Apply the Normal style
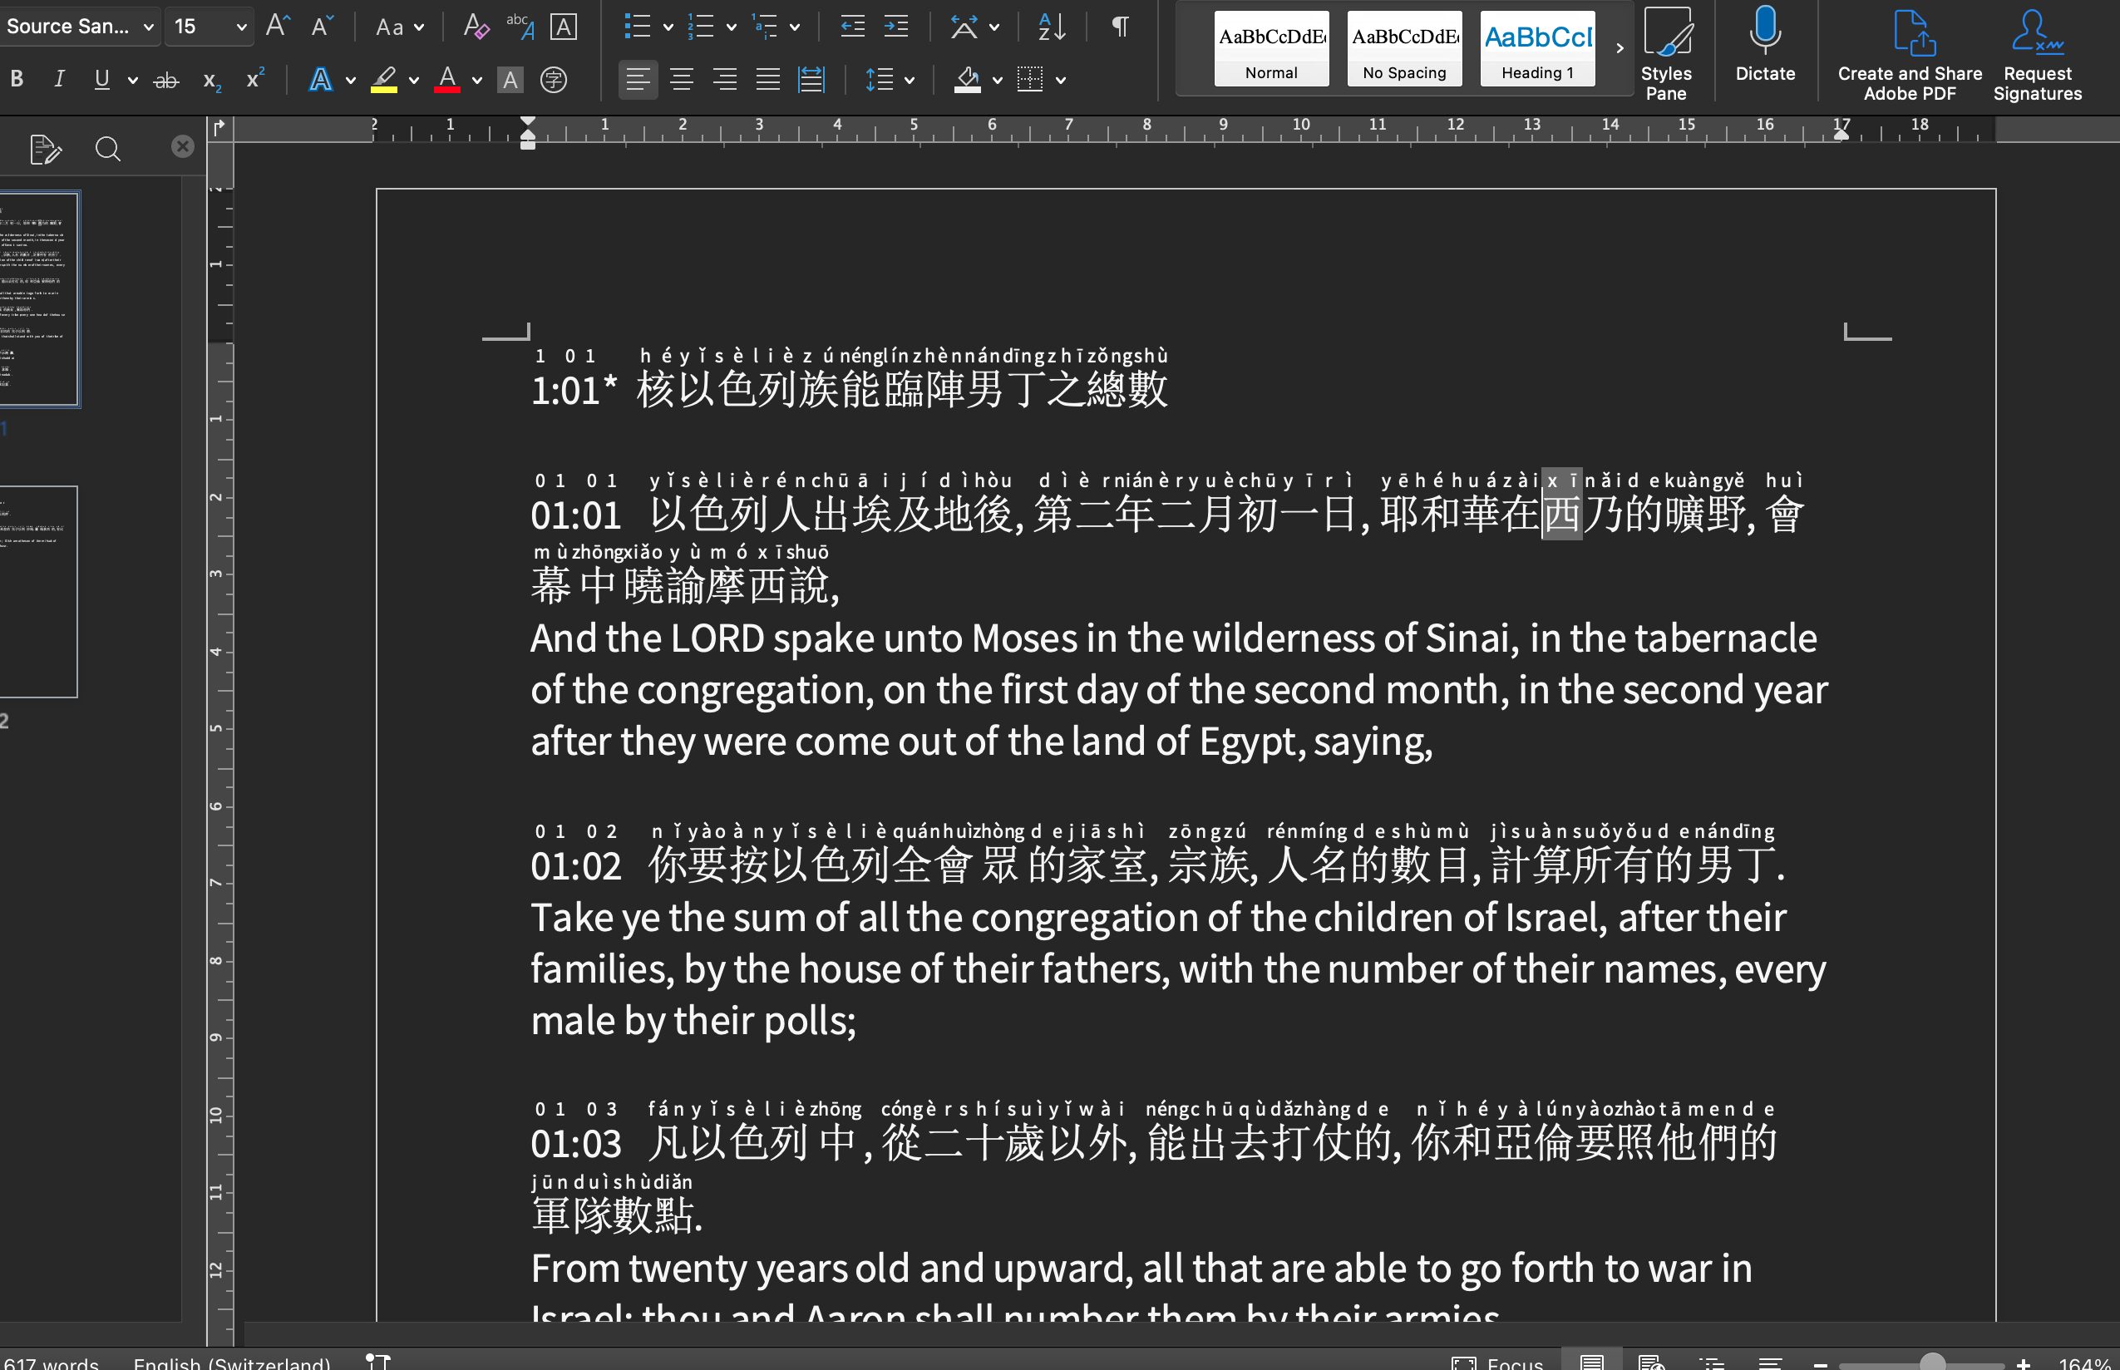The width and height of the screenshot is (2120, 1370). [x=1271, y=48]
